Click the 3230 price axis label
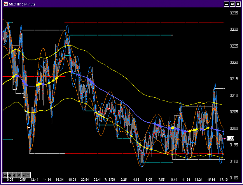This screenshot has height=185, width=243. [234, 29]
